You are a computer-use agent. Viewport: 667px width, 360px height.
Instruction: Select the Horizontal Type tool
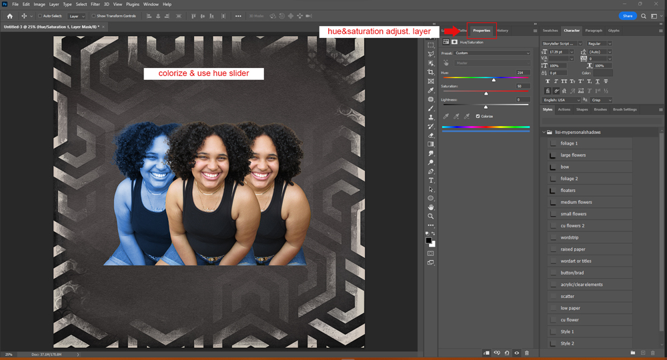tap(430, 180)
